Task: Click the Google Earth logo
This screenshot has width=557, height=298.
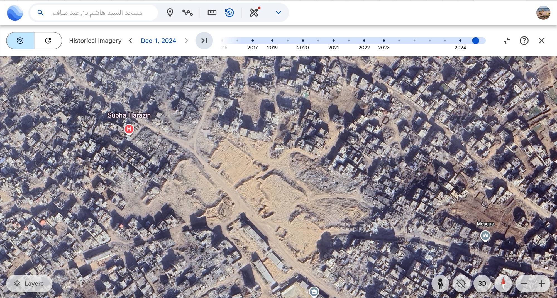Action: click(15, 13)
